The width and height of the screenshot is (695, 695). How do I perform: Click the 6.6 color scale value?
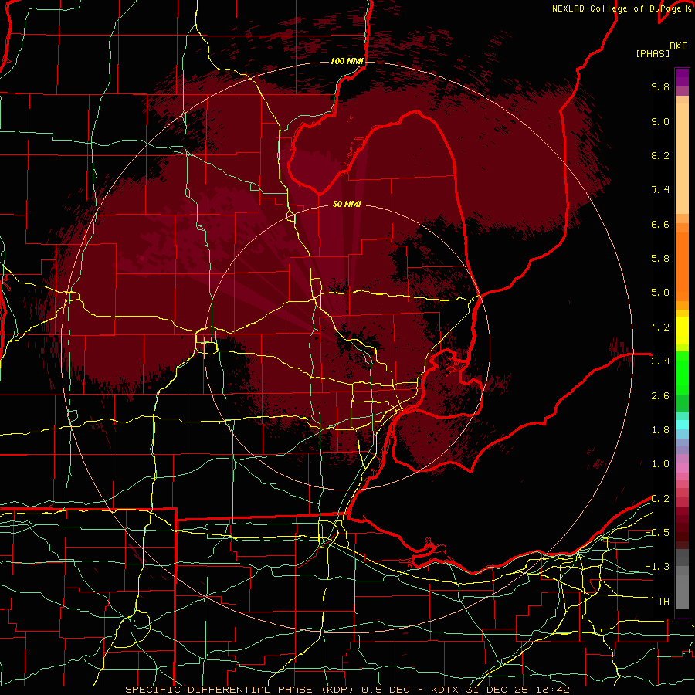click(x=660, y=224)
